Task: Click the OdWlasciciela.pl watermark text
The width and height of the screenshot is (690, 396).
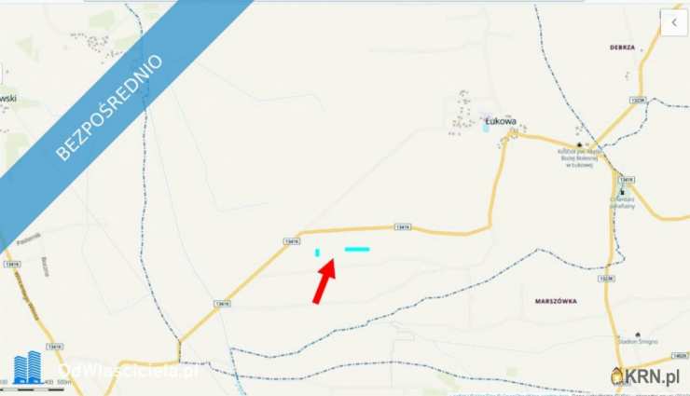Action: pos(129,372)
